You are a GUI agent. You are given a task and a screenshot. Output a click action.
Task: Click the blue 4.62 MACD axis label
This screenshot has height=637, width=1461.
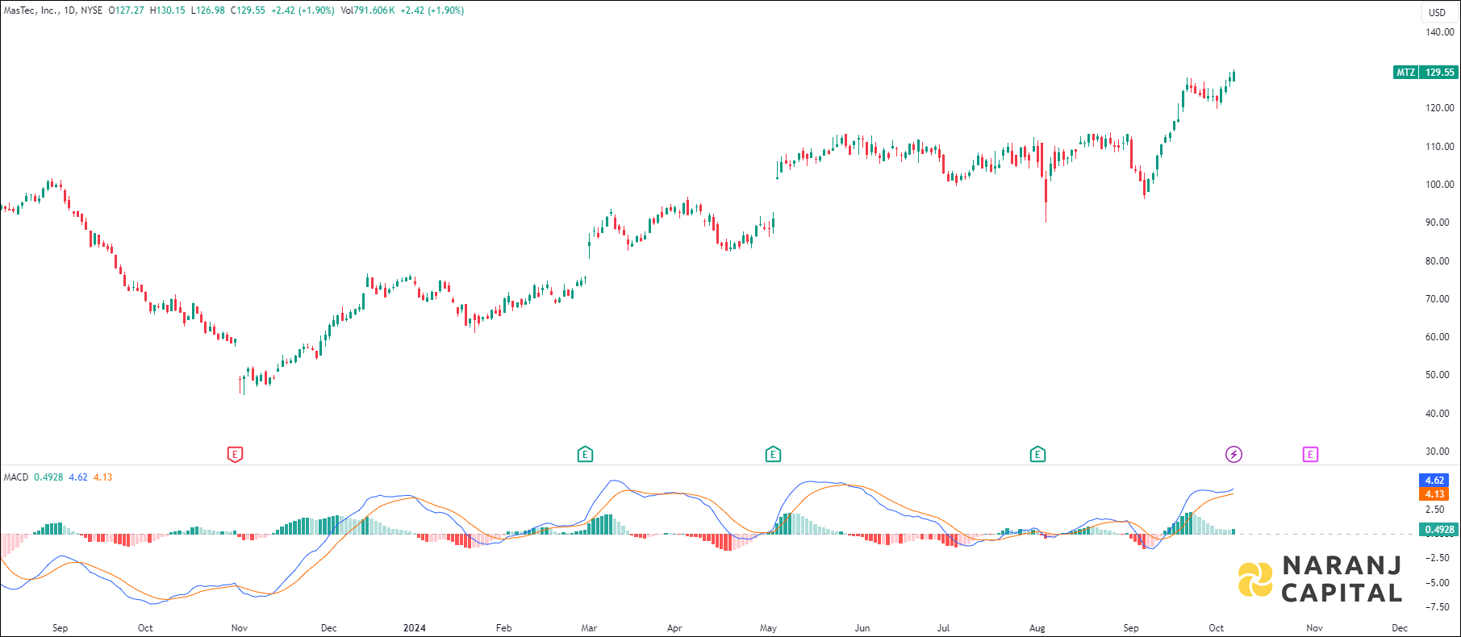coord(1434,481)
